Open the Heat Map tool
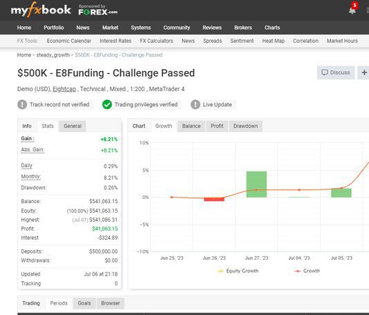The width and height of the screenshot is (369, 315). 274,41
